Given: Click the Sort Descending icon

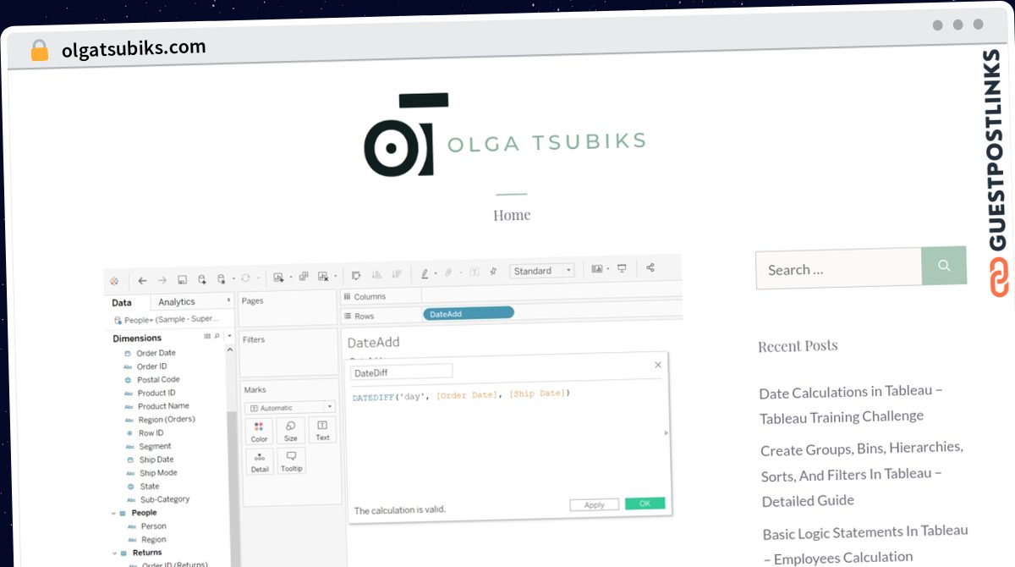Looking at the screenshot, I should click(396, 274).
